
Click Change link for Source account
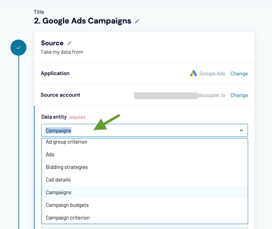pos(239,95)
